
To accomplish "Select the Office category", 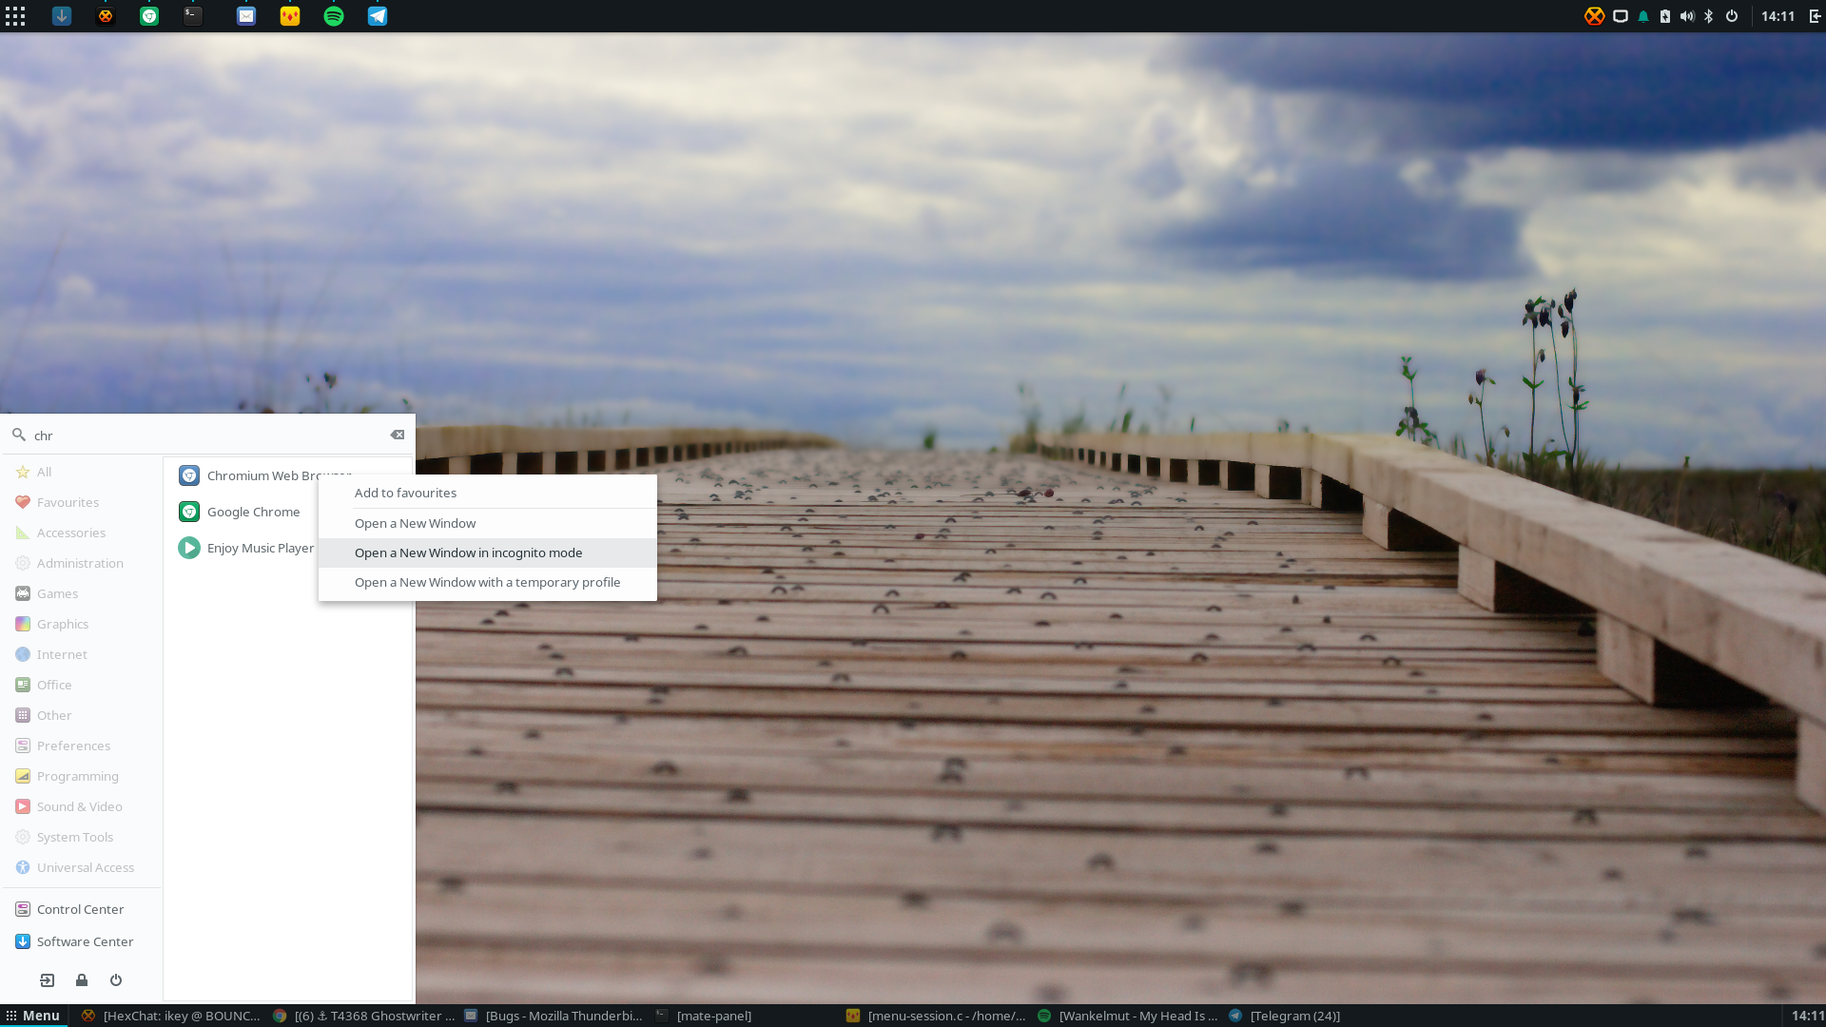I will [82, 685].
